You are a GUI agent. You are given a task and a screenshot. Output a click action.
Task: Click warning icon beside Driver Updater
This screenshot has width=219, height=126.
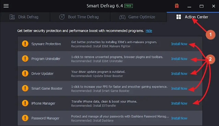(25, 73)
